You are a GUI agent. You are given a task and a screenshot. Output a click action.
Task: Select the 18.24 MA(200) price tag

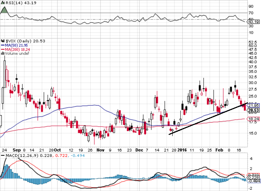click(x=253, y=119)
